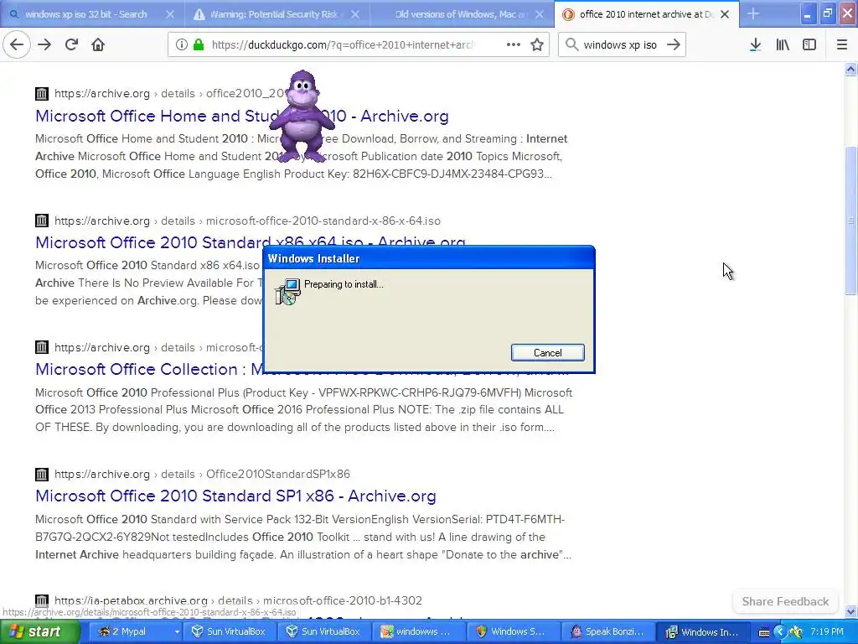Image resolution: width=858 pixels, height=644 pixels.
Task: Click archive.org URL above Office Collection result
Action: point(159,348)
